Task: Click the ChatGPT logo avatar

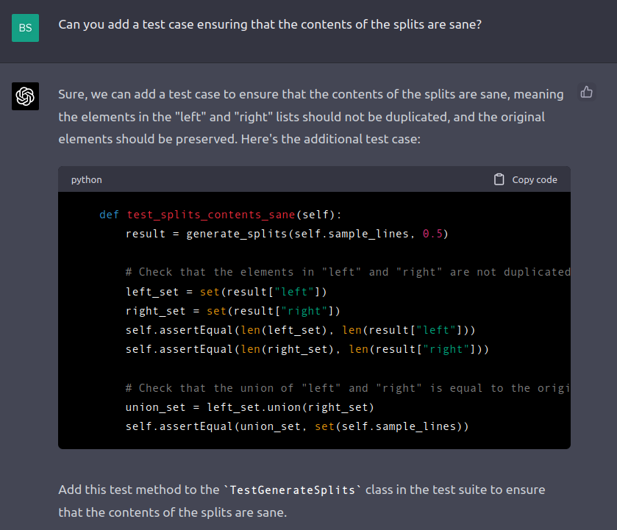Action: [x=25, y=96]
